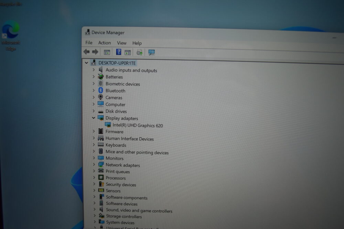Select Intel(R) UHD Graphics 620 device
This screenshot has width=344, height=229.
[138, 125]
